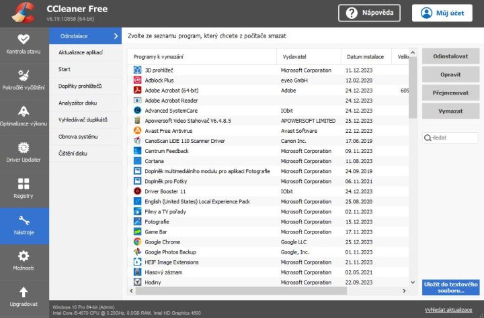This screenshot has width=484, height=318.
Task: Click the HEIF Image Extensions icon
Action: click(137, 262)
